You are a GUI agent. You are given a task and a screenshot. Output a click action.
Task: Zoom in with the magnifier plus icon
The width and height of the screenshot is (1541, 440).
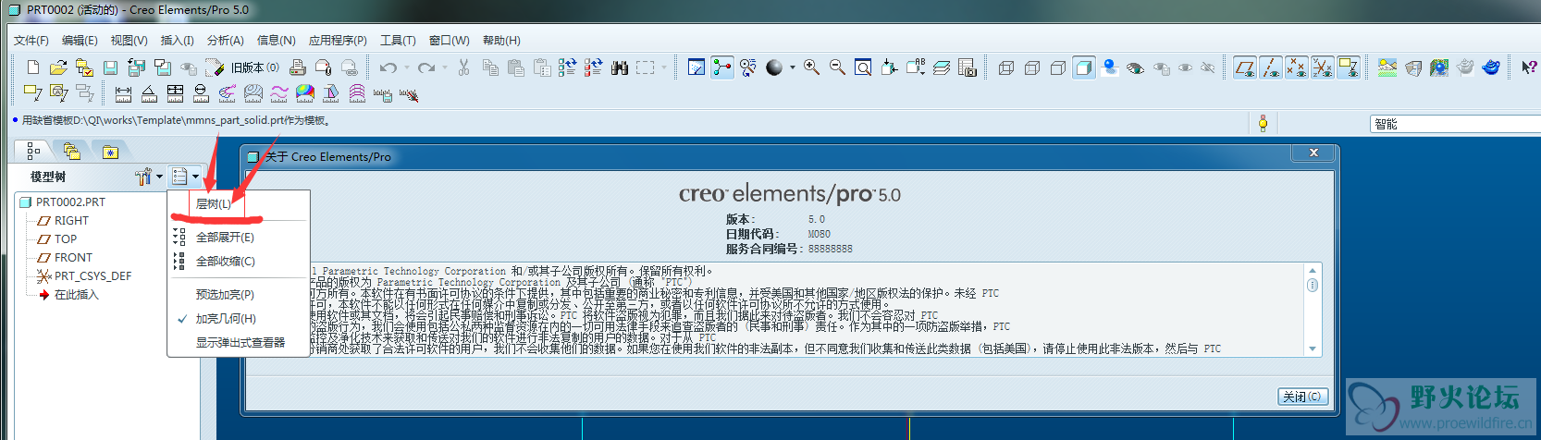coord(811,67)
